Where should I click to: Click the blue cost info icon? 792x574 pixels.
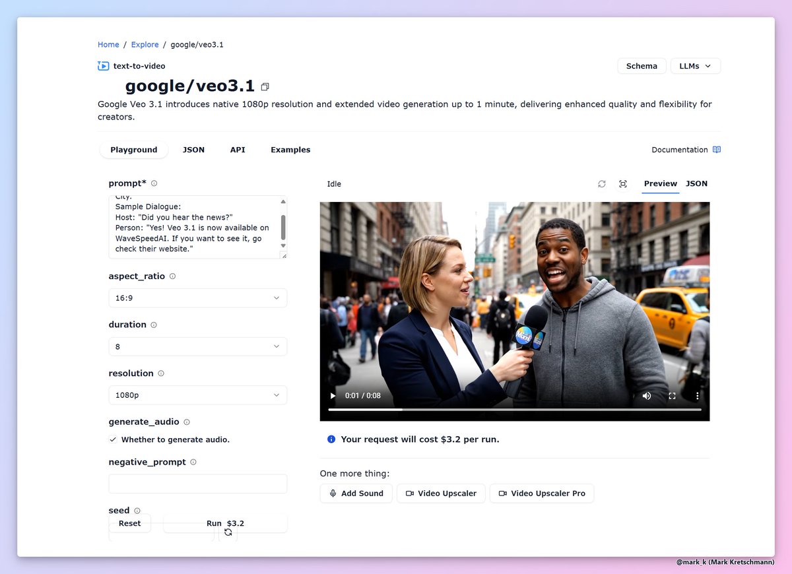tap(331, 439)
